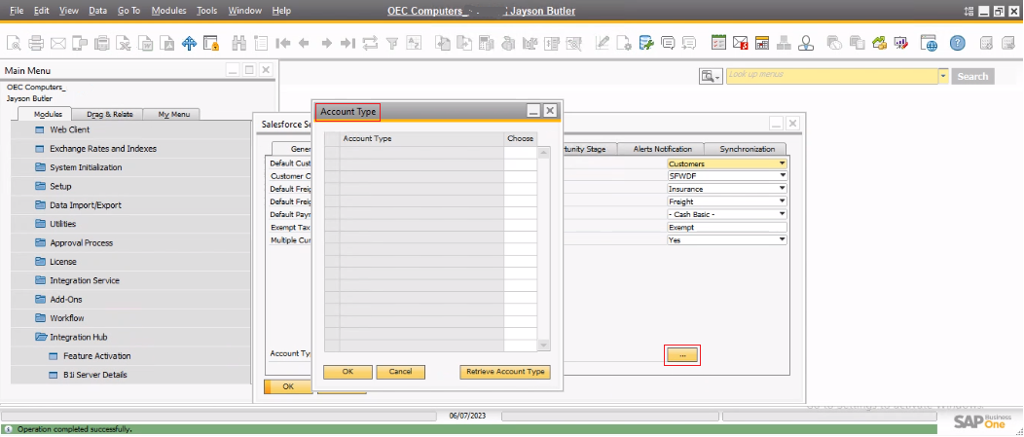The width and height of the screenshot is (1024, 437).
Task: Open the Modules menu in menu bar
Action: (168, 10)
